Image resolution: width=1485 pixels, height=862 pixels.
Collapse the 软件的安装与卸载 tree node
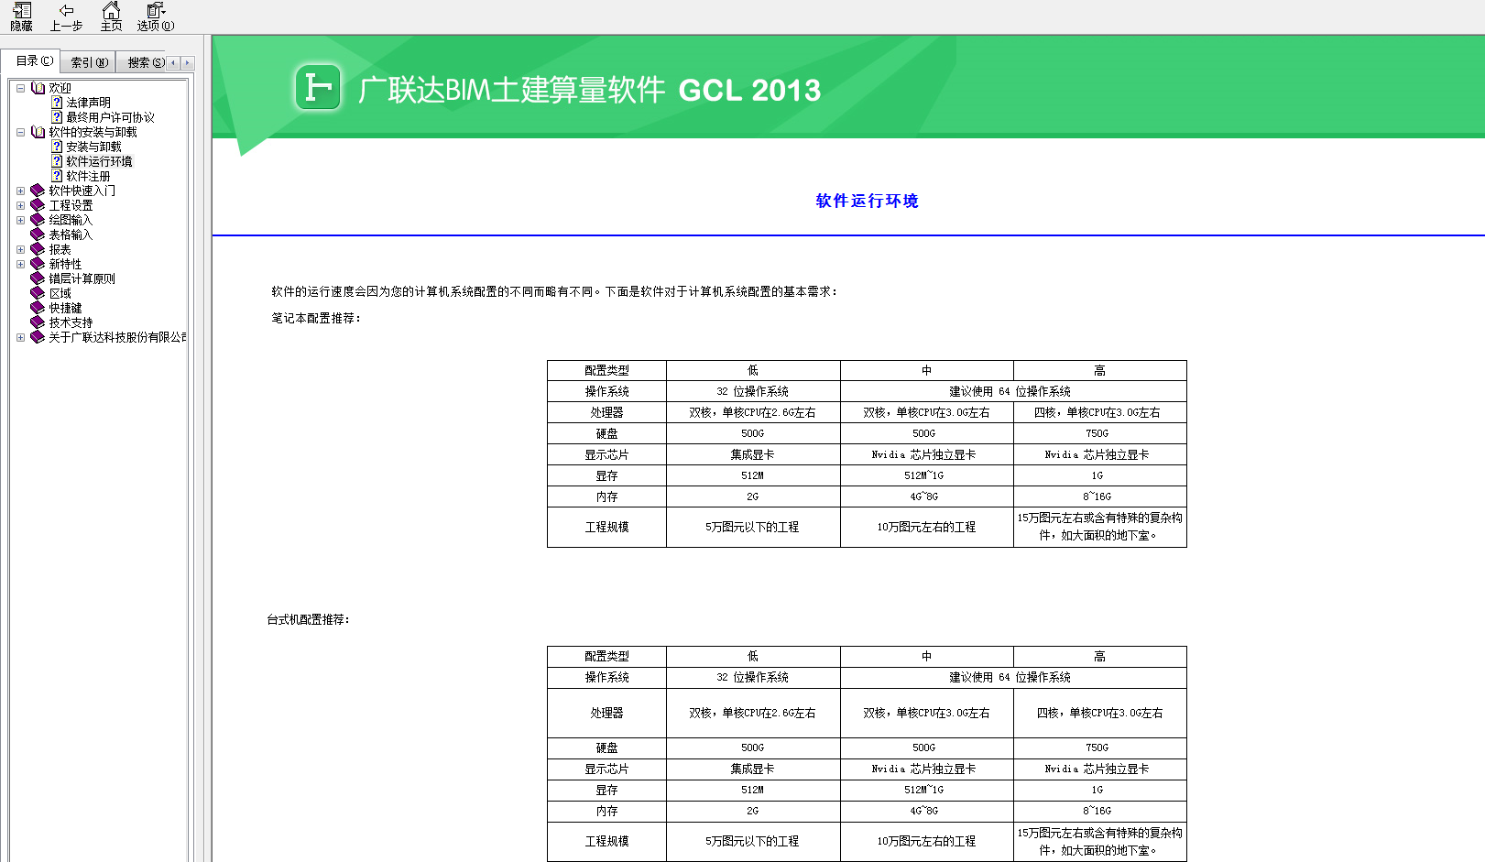(x=20, y=132)
